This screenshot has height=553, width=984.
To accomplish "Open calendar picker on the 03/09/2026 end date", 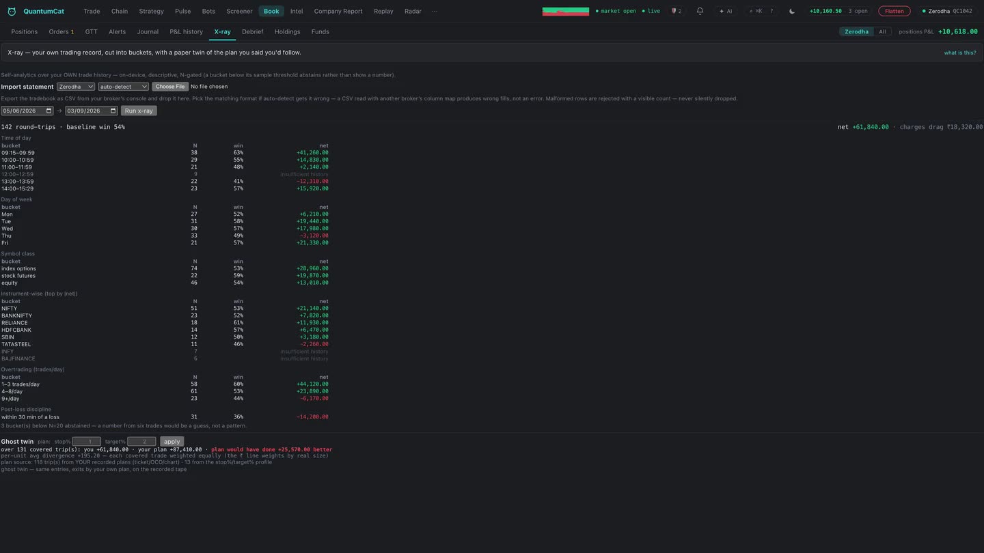I will click(113, 111).
